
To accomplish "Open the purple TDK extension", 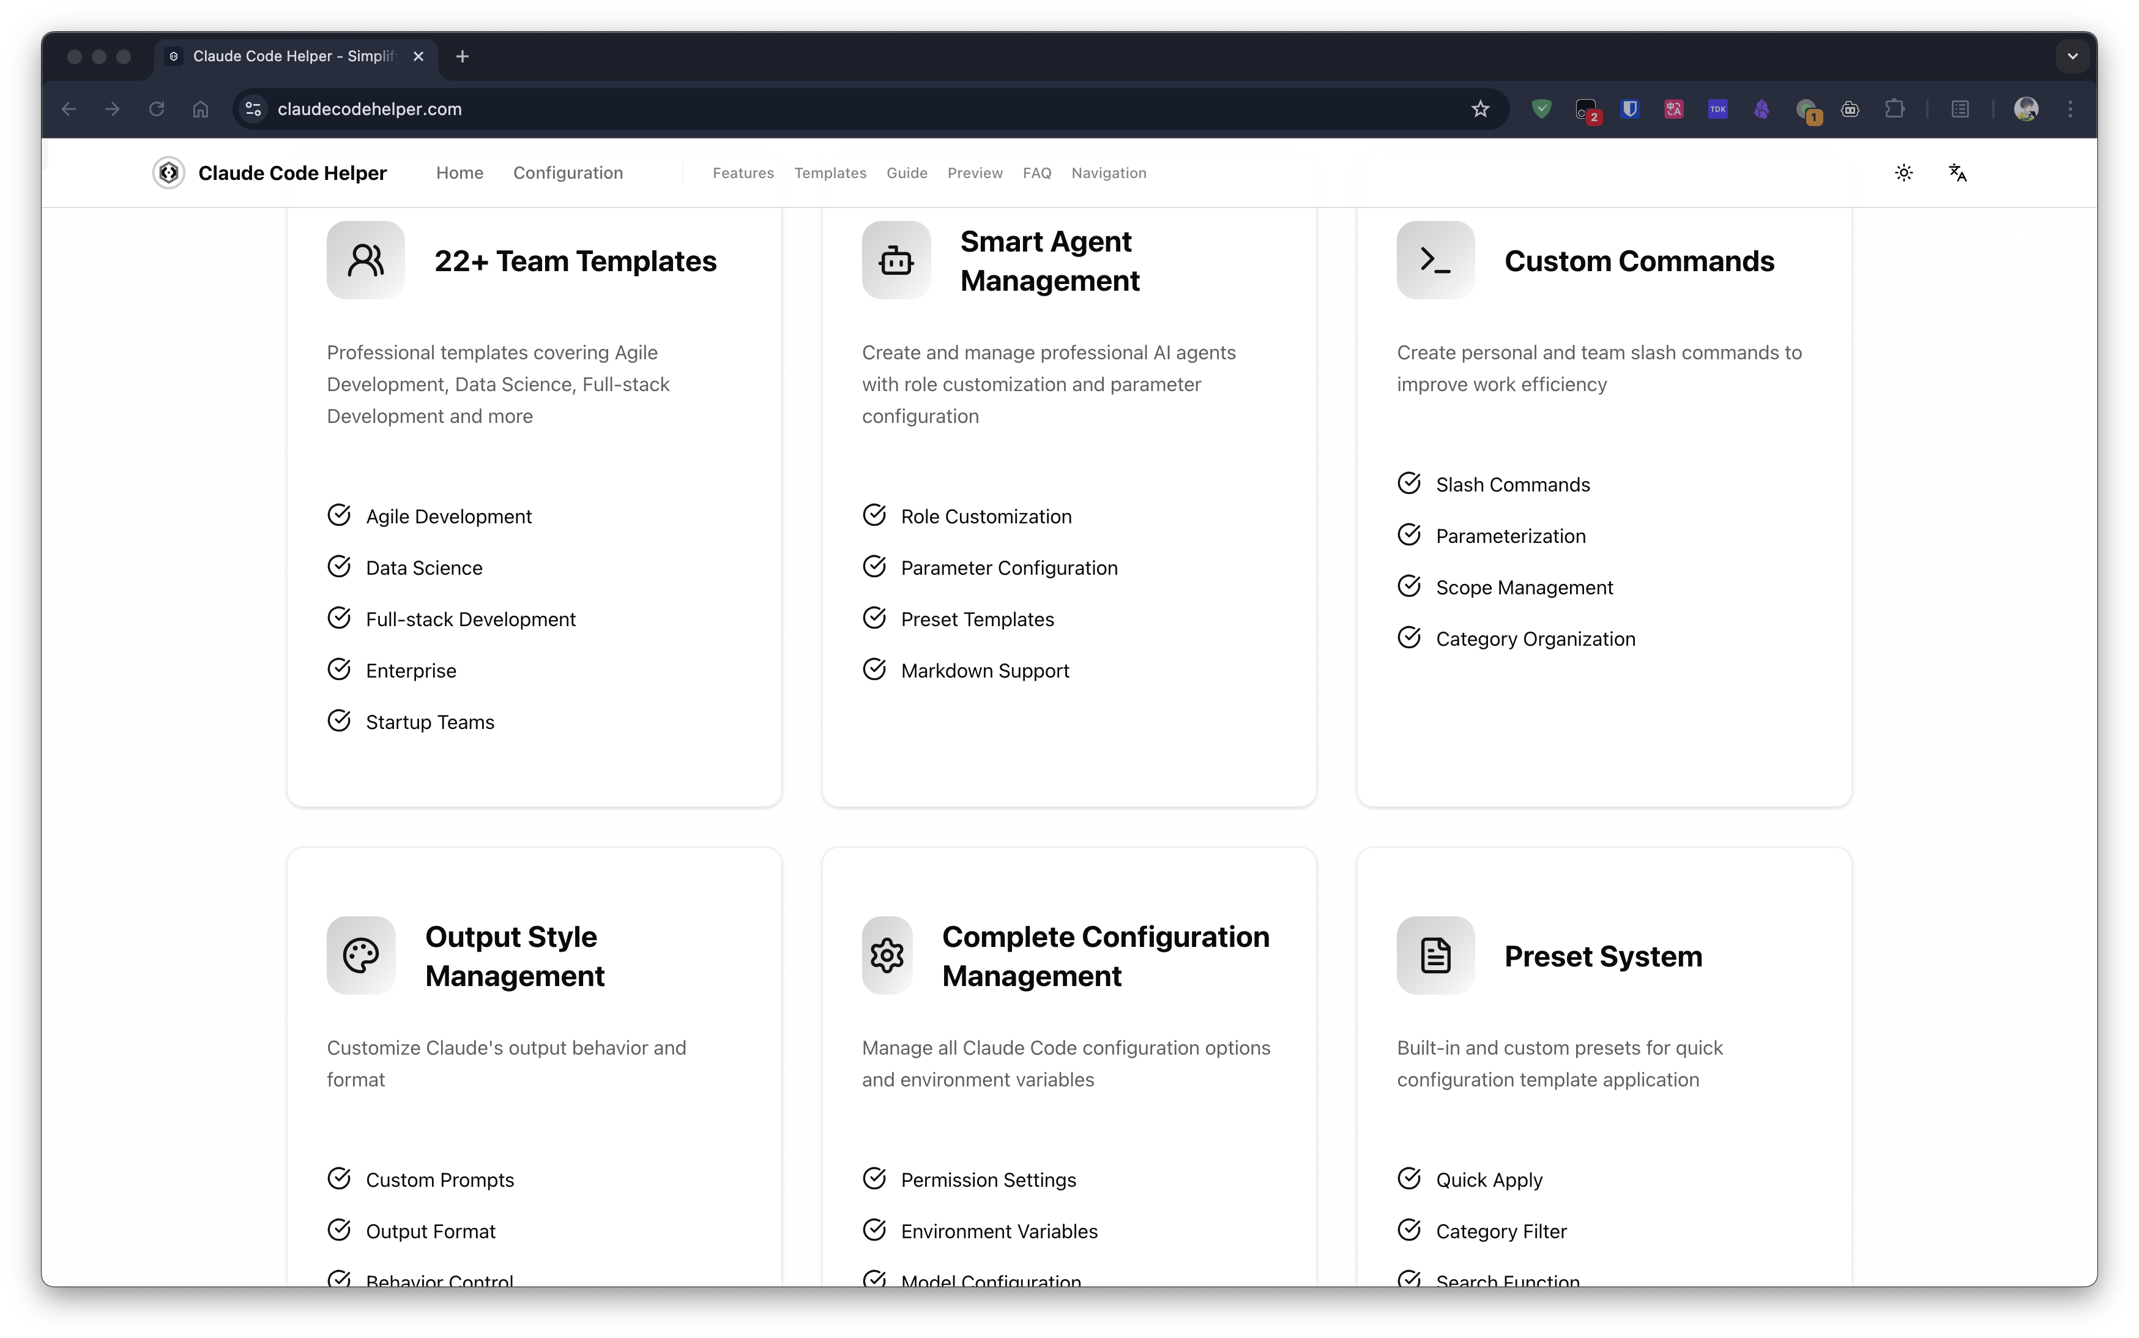I will point(1718,109).
